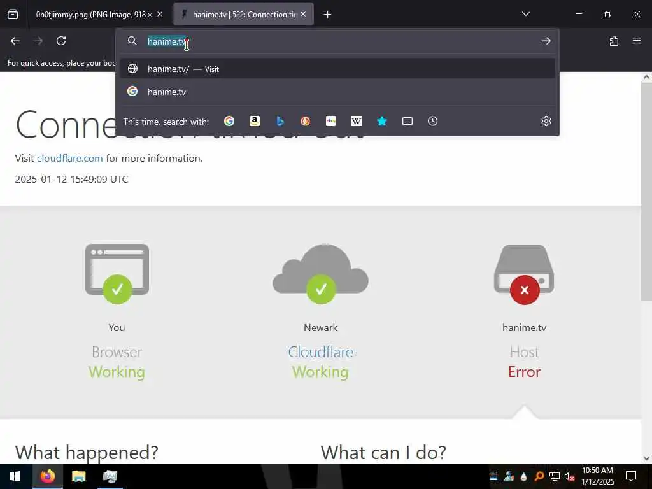
Task: Select the hanime.tv/ Visit suggestion
Action: [x=337, y=69]
